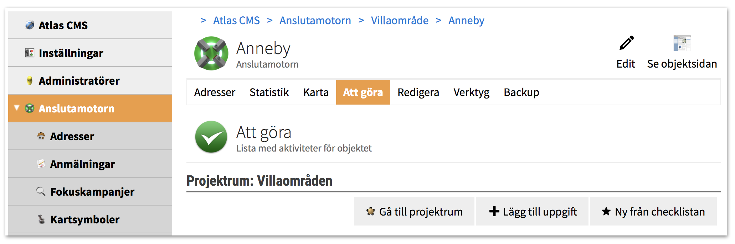Switch to the Karta tab
Image resolution: width=735 pixels, height=244 pixels.
tap(316, 92)
